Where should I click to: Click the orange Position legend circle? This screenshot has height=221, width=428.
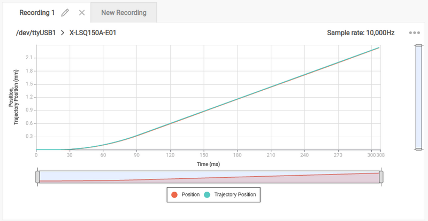(x=174, y=195)
